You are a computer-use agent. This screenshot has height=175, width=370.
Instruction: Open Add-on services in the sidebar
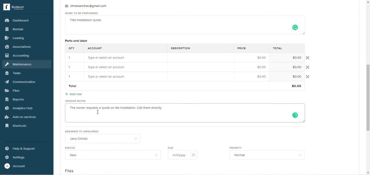pos(24,117)
